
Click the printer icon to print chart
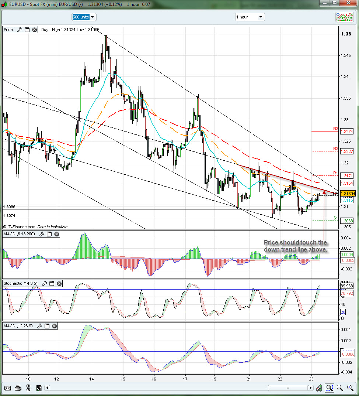[18, 388]
